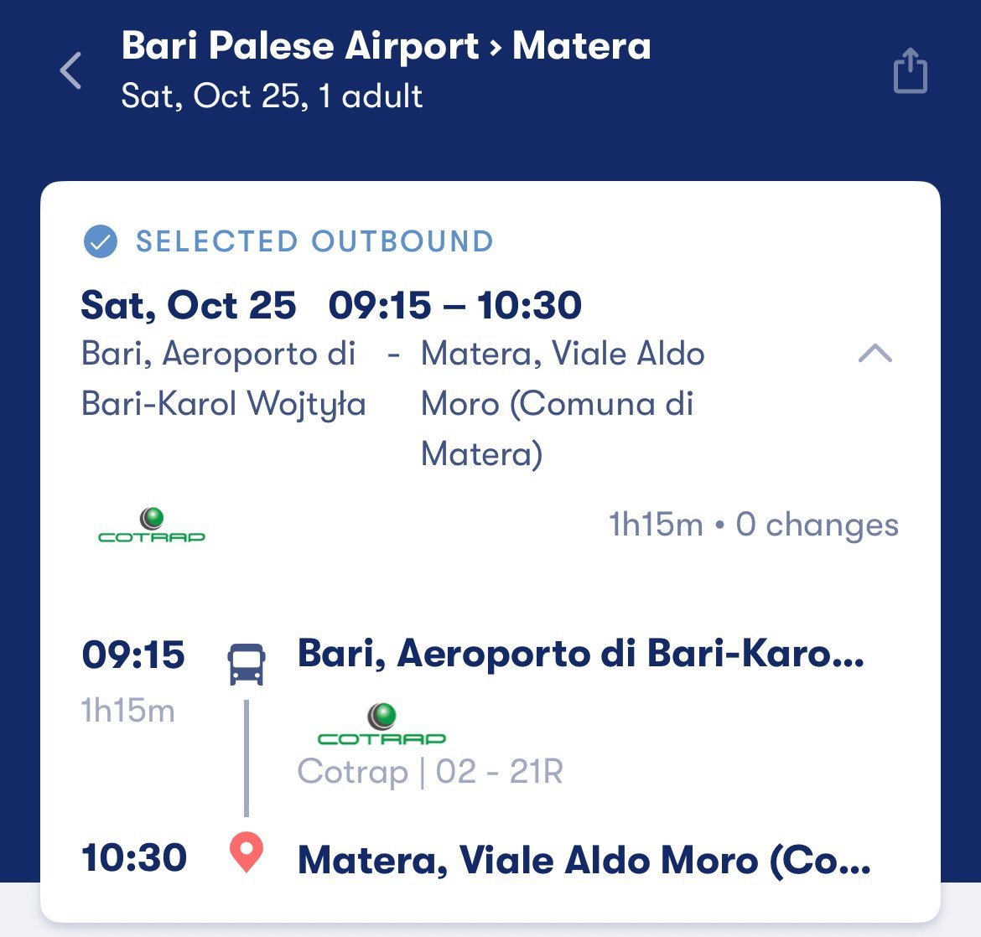Select the 09:15 departure stop in timeline
Screen dimensions: 981x937
133,655
